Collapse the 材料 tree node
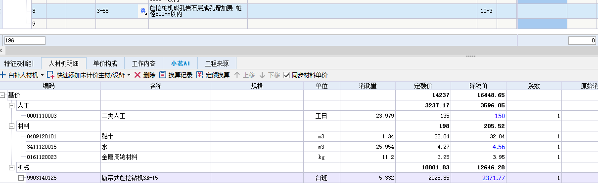The height and width of the screenshot is (189, 598). pyautogui.click(x=12, y=126)
